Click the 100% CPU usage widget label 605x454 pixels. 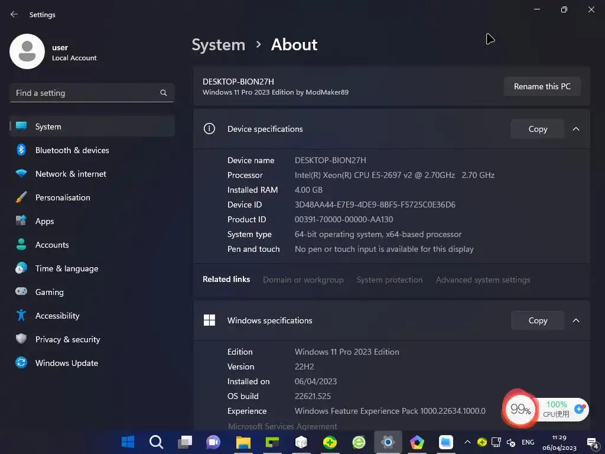tap(557, 409)
